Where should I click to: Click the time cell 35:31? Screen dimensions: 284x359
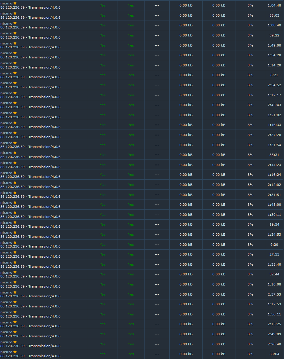[274, 155]
